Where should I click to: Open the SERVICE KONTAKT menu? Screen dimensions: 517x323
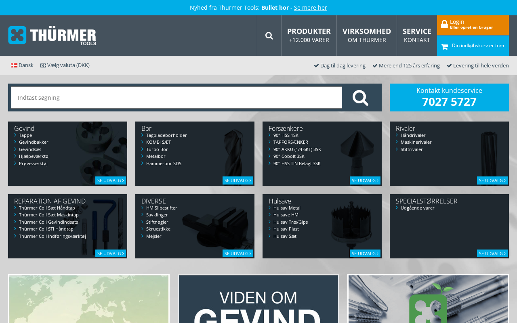(x=417, y=36)
